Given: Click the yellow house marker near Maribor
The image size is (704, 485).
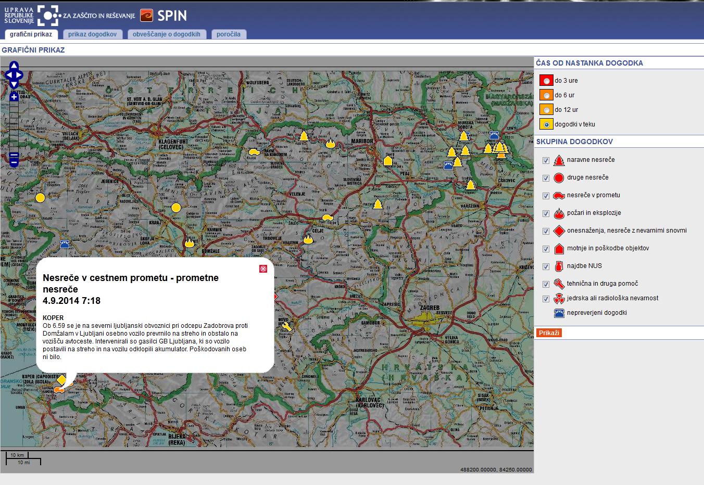Looking at the screenshot, I should (387, 161).
